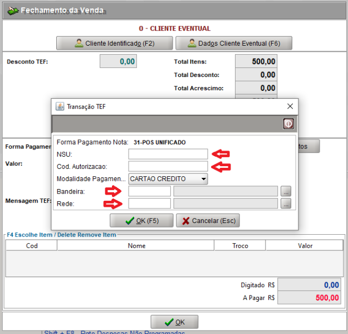Open Cliente Identificado (F2)
The height and width of the screenshot is (334, 348).
[x=114, y=43]
